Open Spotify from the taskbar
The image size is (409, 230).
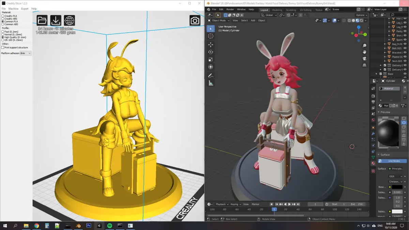click(110, 226)
